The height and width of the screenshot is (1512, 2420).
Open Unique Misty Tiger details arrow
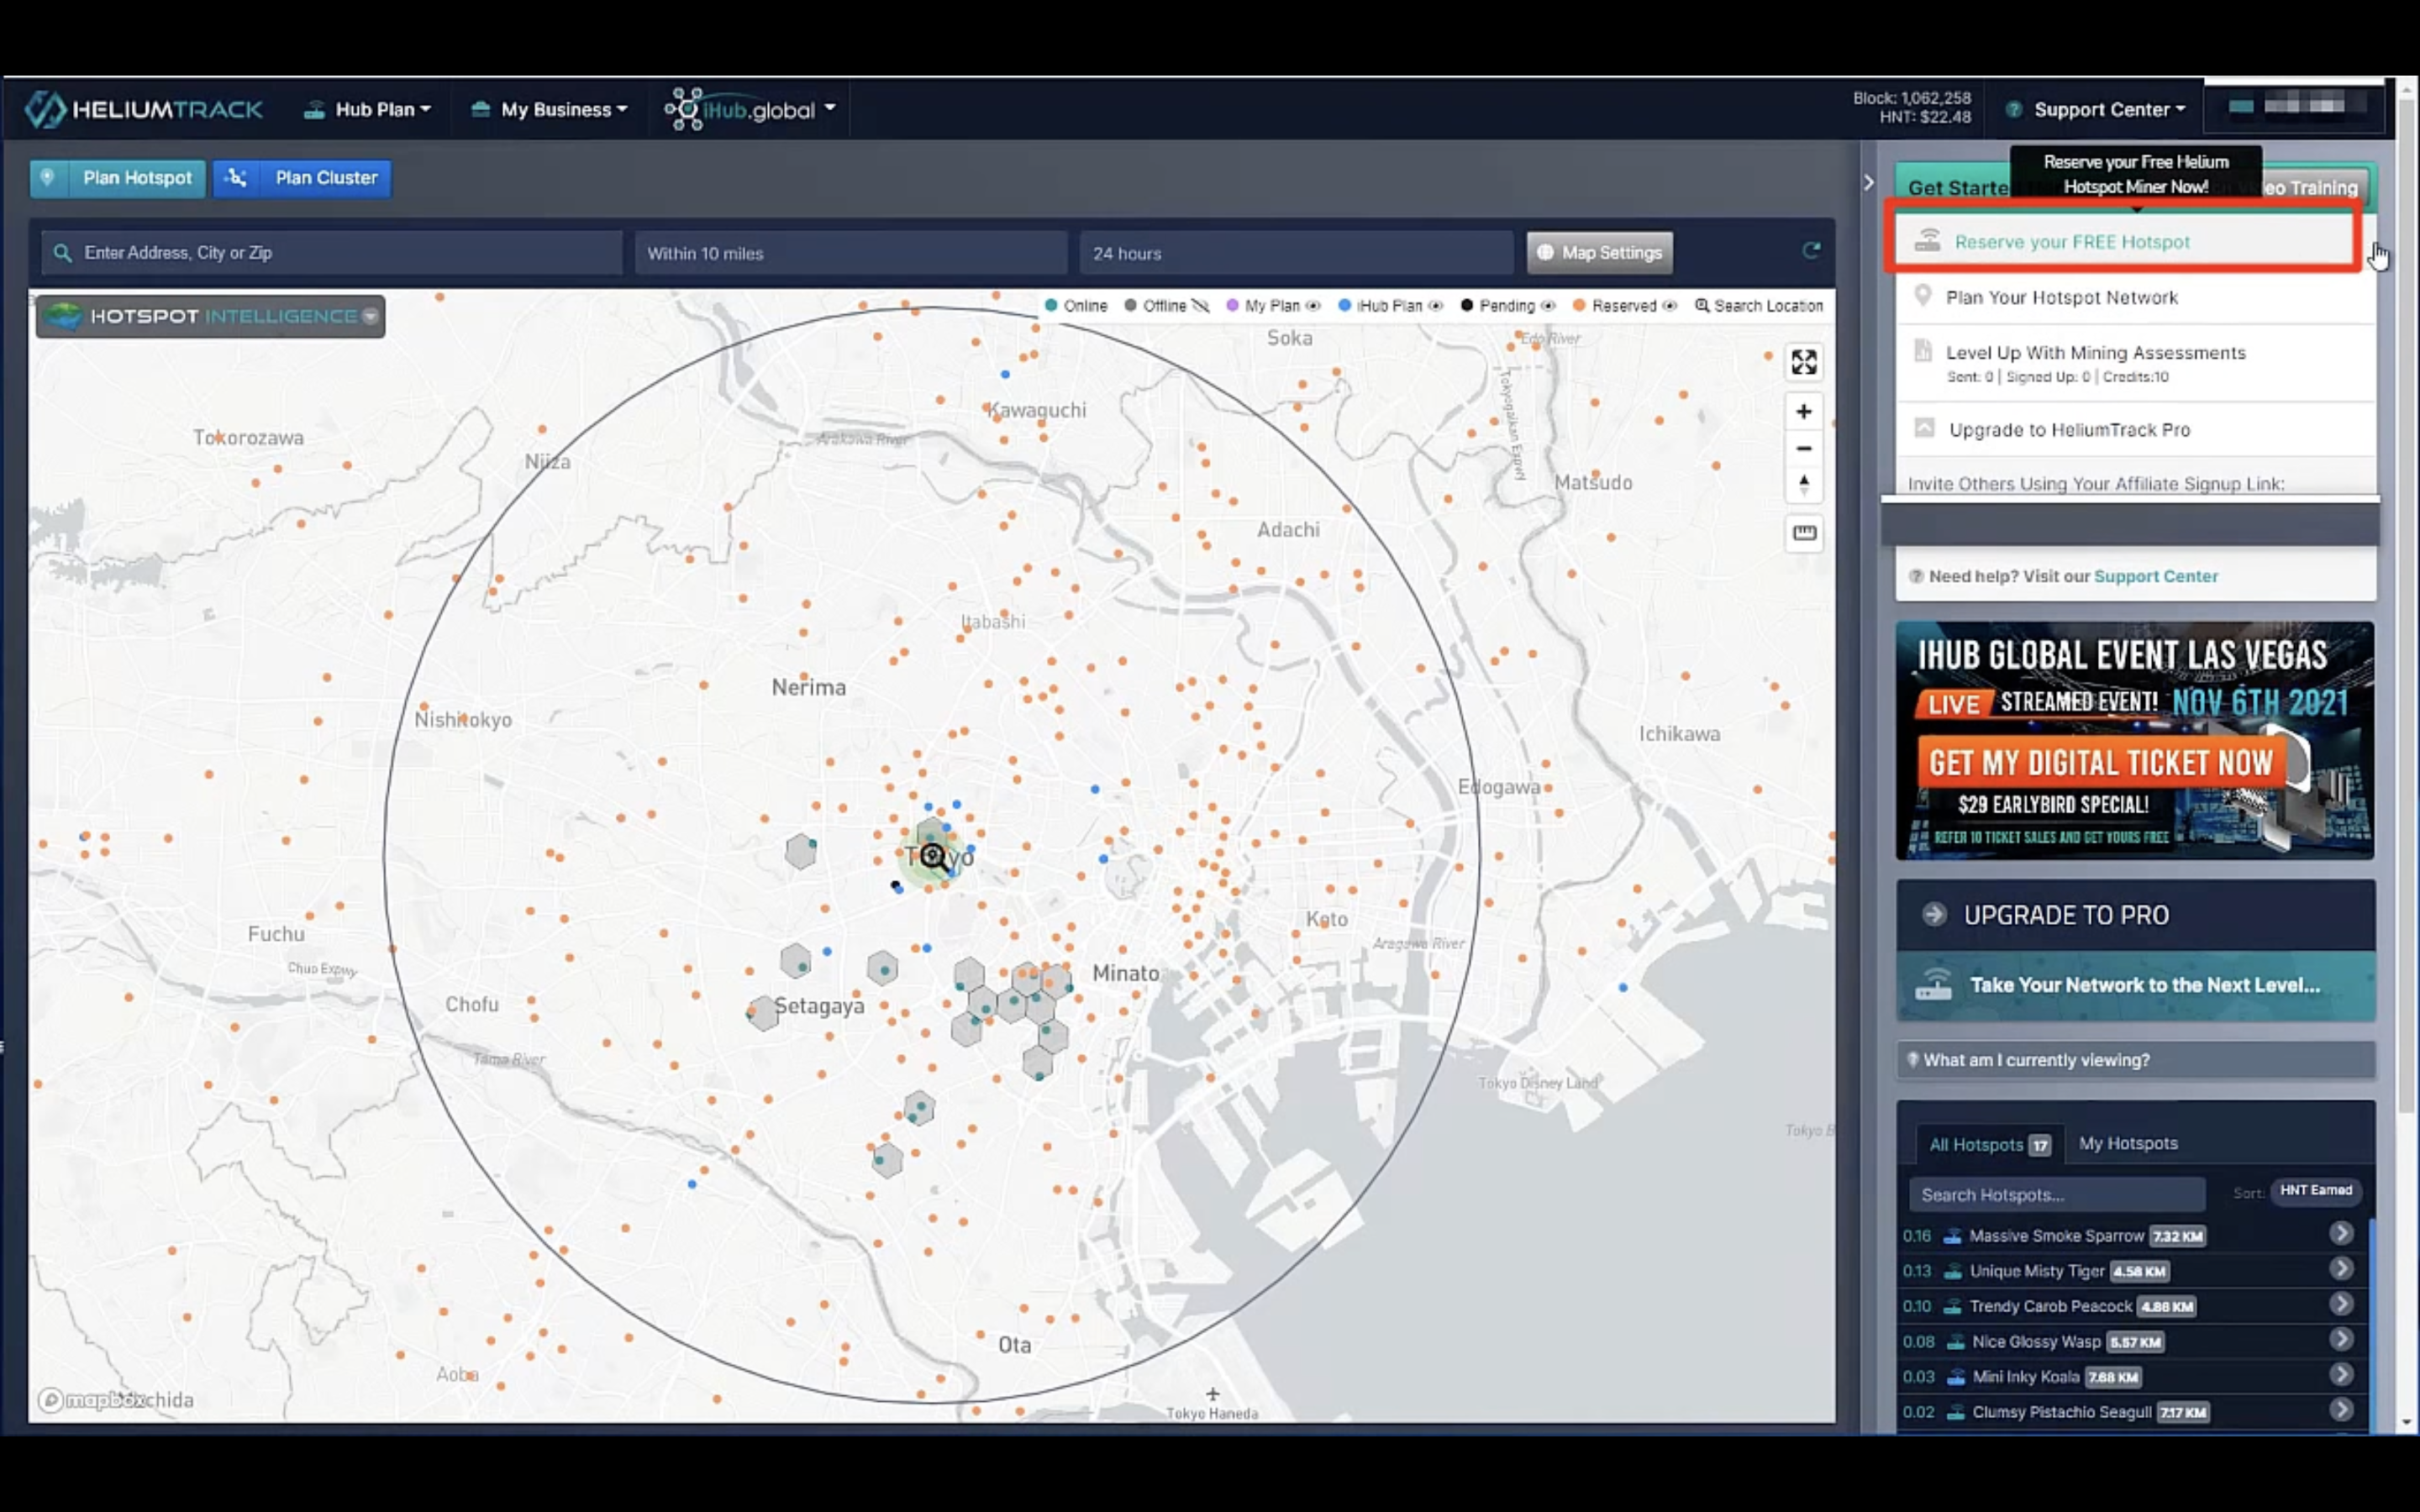(2340, 1268)
